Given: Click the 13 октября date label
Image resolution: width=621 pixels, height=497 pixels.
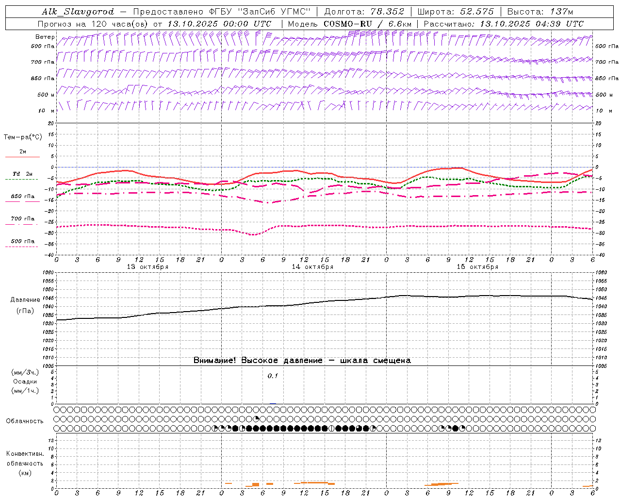Looking at the screenshot, I should click(147, 267).
